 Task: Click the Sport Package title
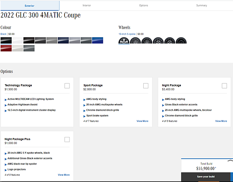point(93,85)
